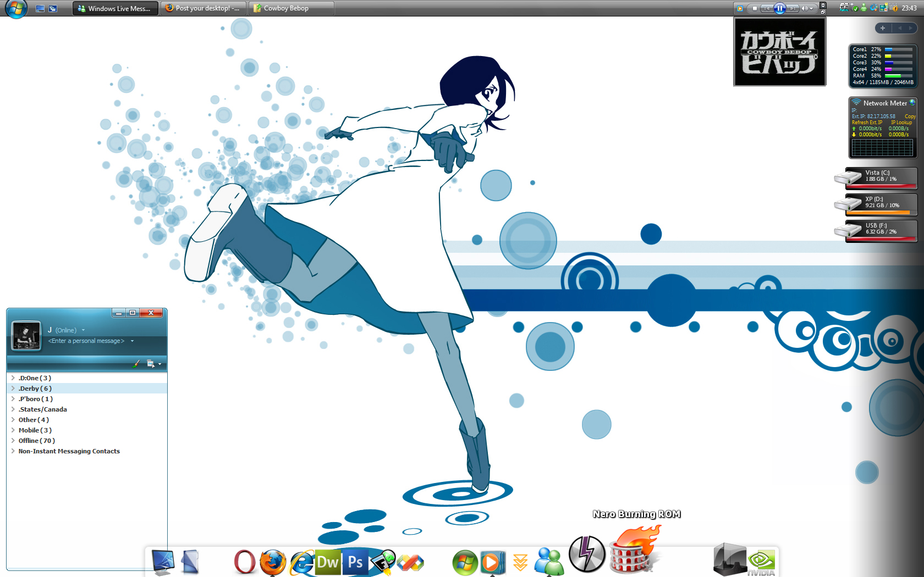This screenshot has width=924, height=577.
Task: Open the blue documents folder dock icon
Action: [190, 562]
